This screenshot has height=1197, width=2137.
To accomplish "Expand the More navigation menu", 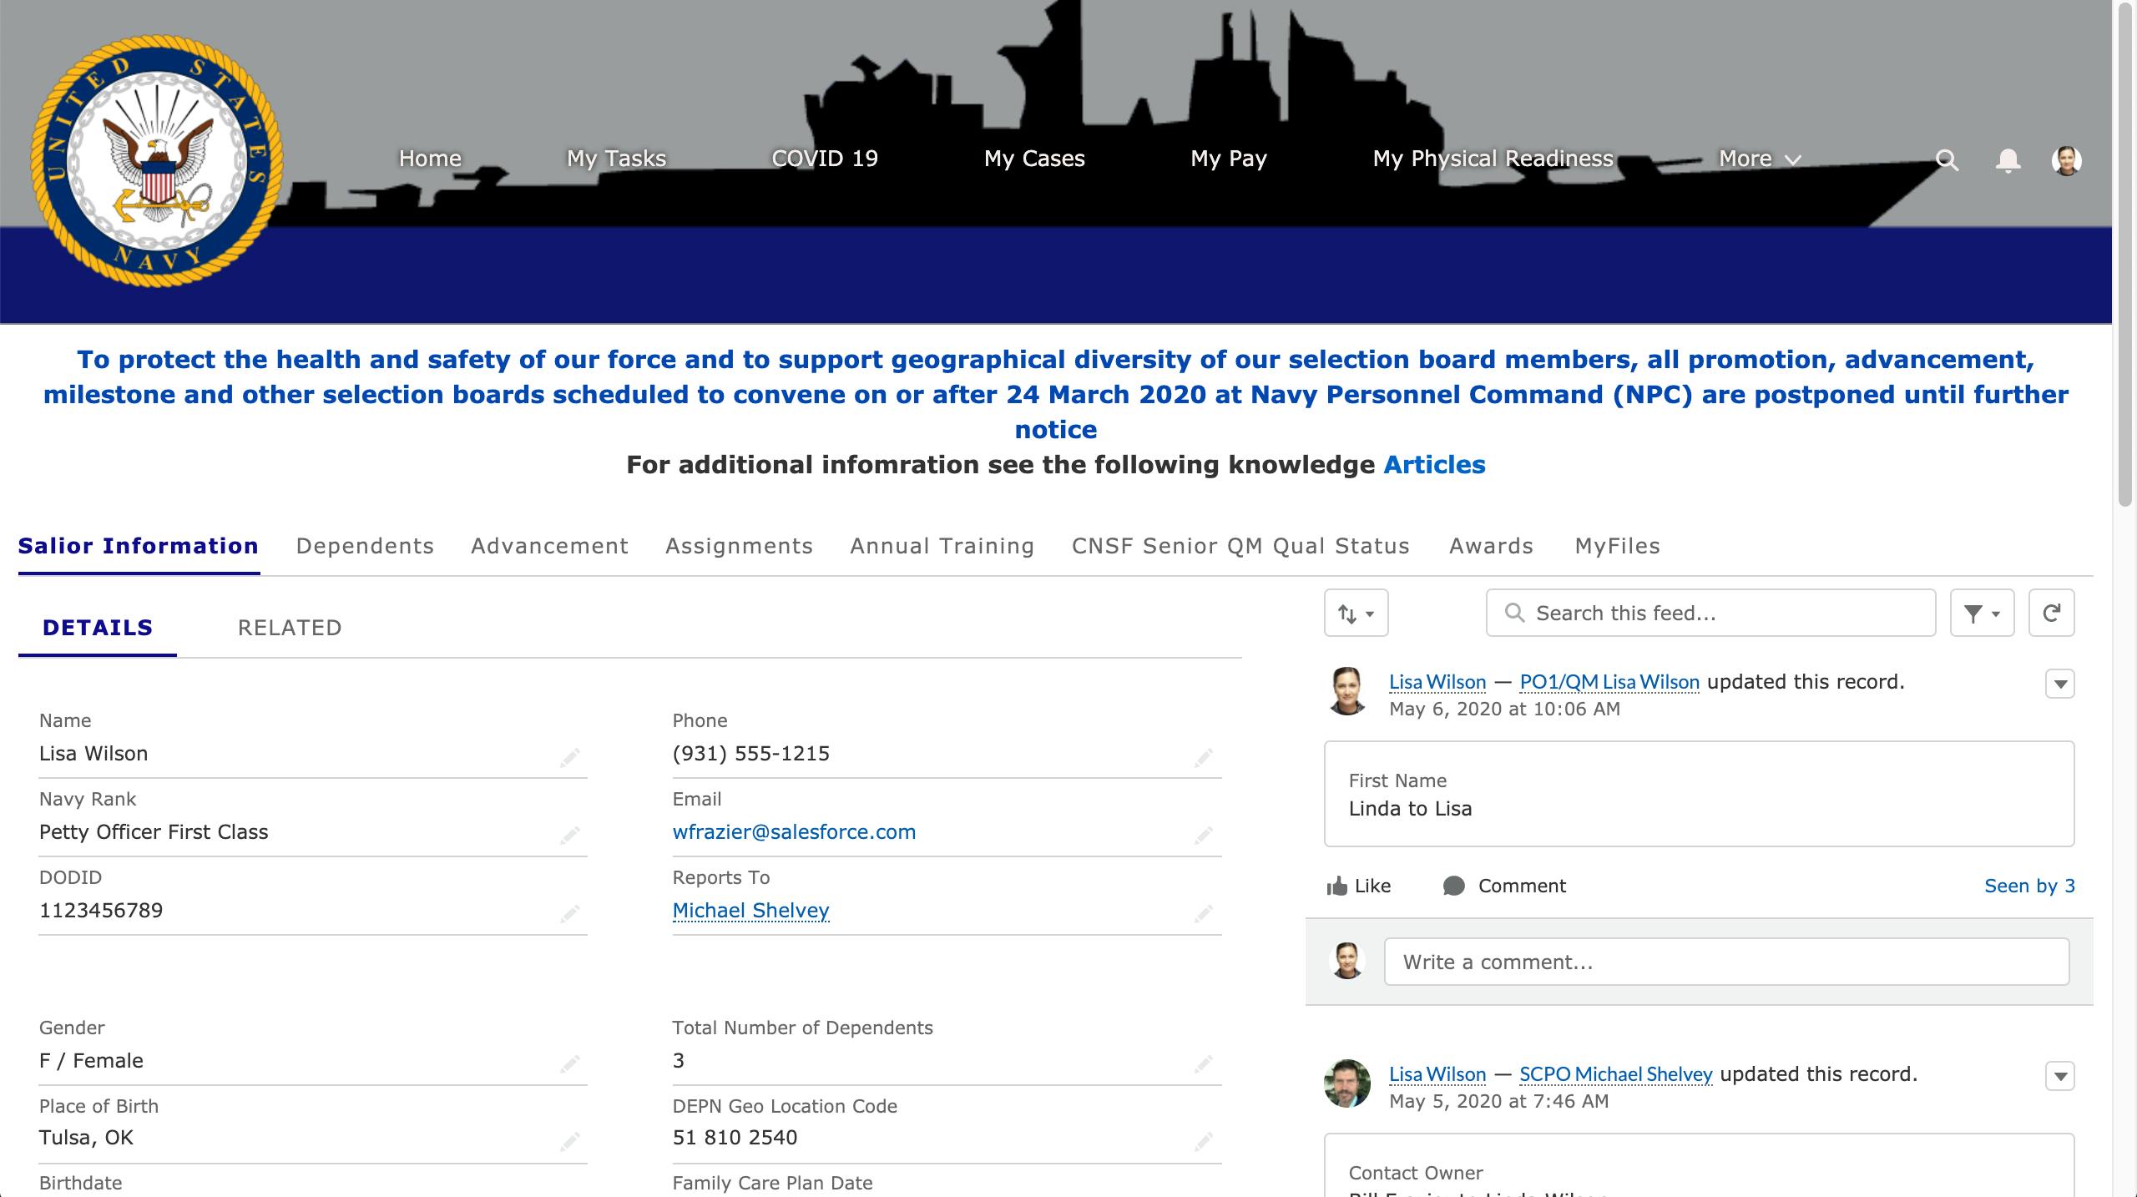I will tap(1759, 159).
